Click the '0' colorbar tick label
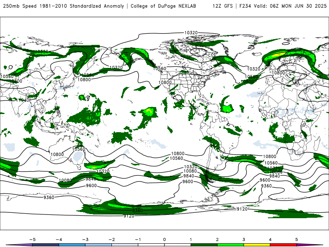Screen dimensions: 329x247 point(164,240)
